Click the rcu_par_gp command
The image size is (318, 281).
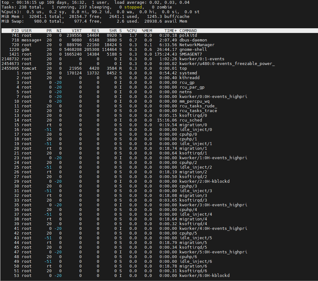pos(192,87)
